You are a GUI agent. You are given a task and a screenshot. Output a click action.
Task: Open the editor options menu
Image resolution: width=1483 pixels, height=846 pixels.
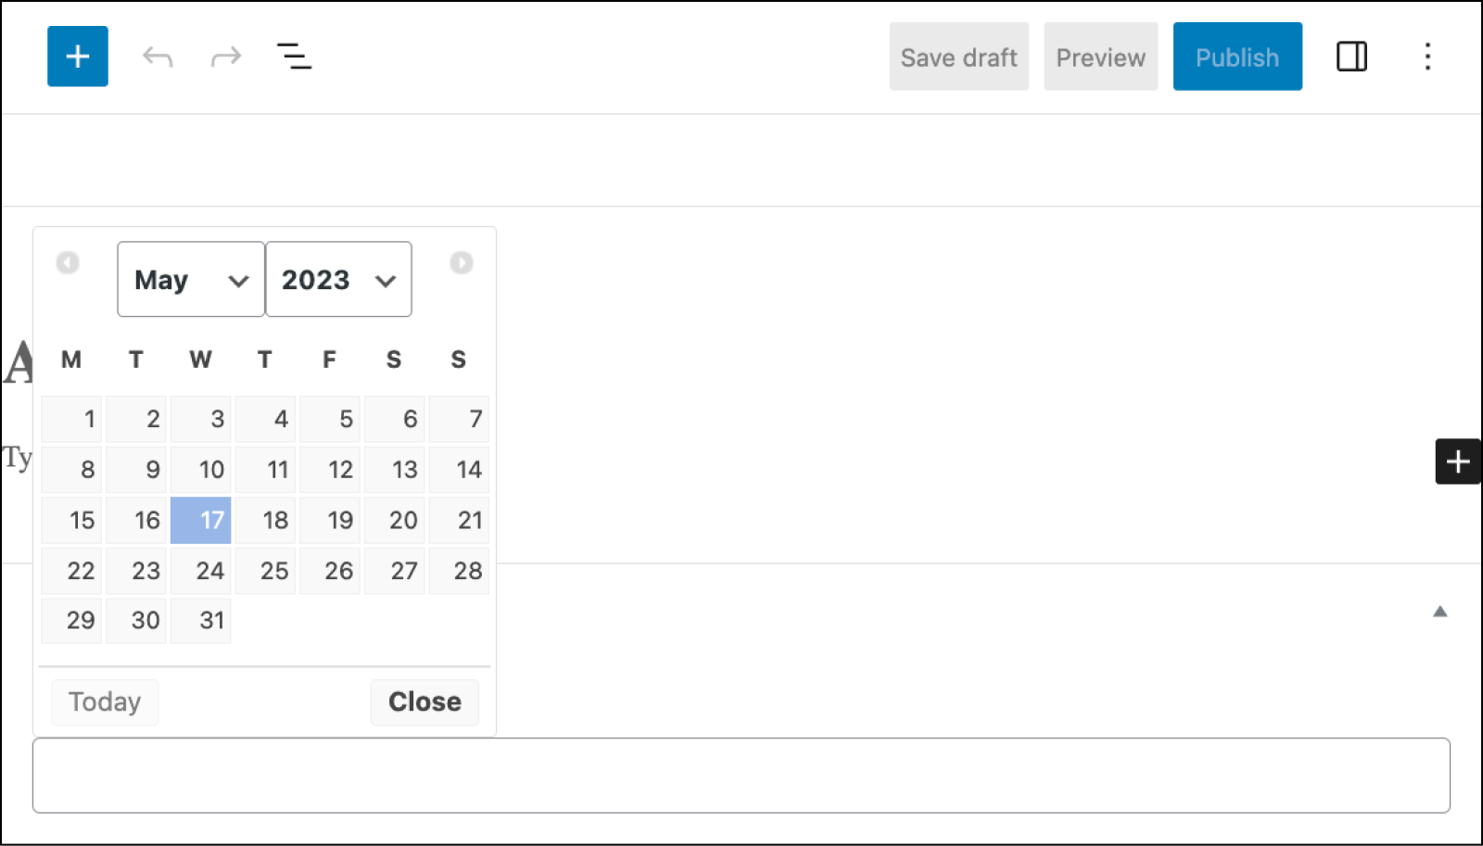click(1428, 57)
